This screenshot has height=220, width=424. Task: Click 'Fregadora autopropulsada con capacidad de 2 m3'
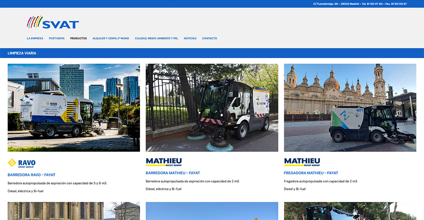click(321, 181)
